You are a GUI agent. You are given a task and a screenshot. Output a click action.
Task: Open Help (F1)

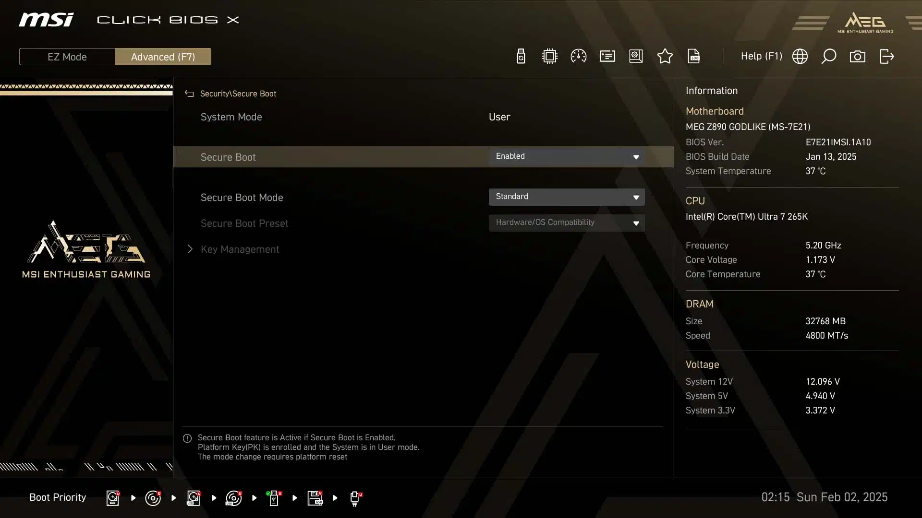pos(762,56)
